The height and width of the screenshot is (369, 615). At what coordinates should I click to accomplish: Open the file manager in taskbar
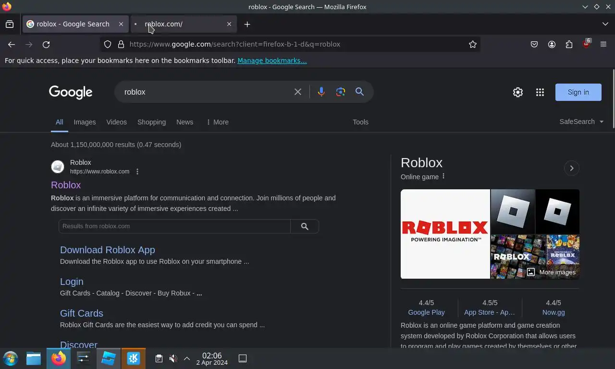coord(34,358)
